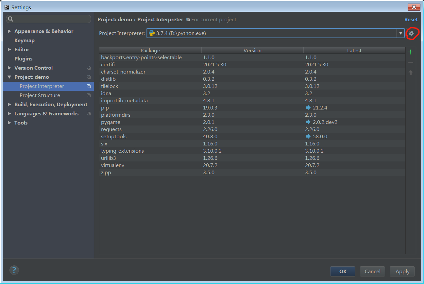Image resolution: width=424 pixels, height=284 pixels.
Task: Select the pip package name
Action: (x=105, y=108)
